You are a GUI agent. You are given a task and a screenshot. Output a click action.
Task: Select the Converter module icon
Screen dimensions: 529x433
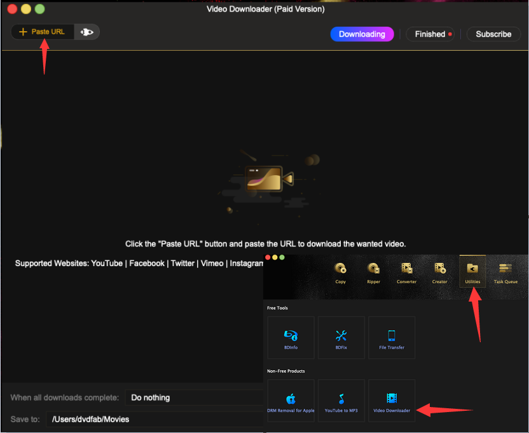(406, 273)
